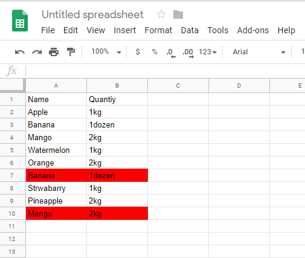Image resolution: width=305 pixels, height=258 pixels.
Task: Open the move-to-folder icon
Action: click(178, 15)
